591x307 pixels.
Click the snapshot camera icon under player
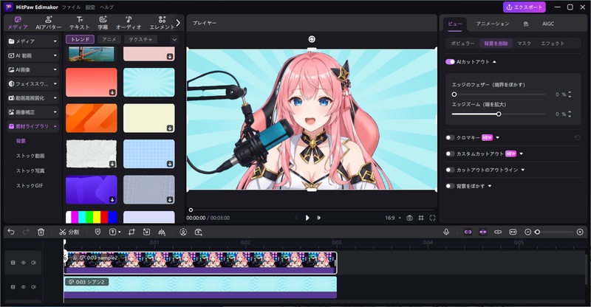(x=409, y=218)
